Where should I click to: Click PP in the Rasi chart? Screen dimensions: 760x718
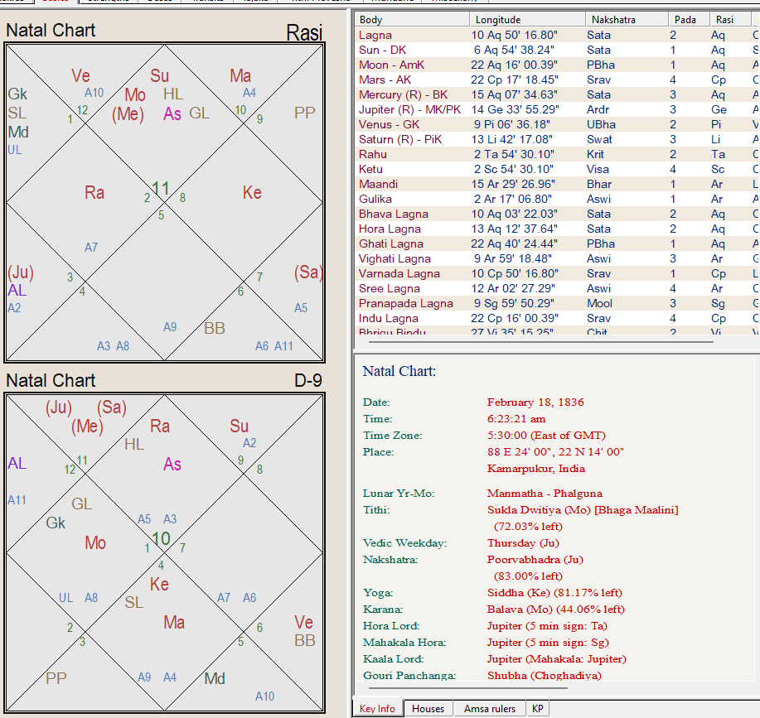click(x=305, y=113)
